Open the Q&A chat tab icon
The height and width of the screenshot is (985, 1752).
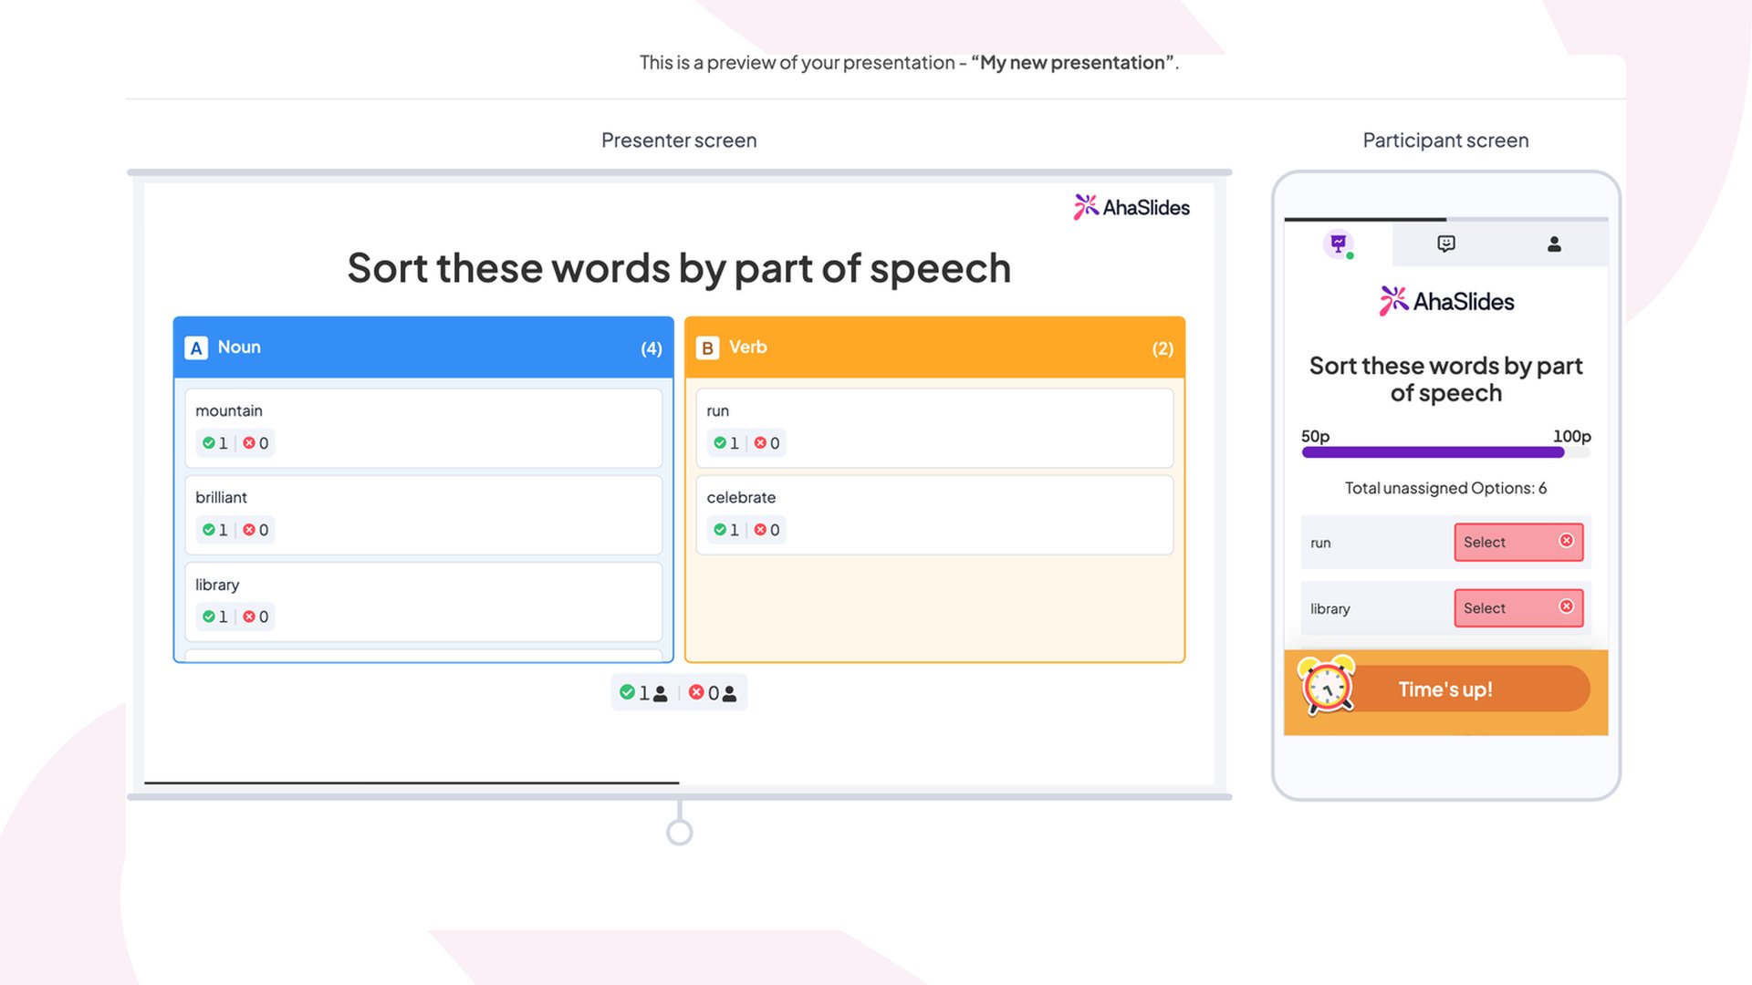tap(1445, 244)
